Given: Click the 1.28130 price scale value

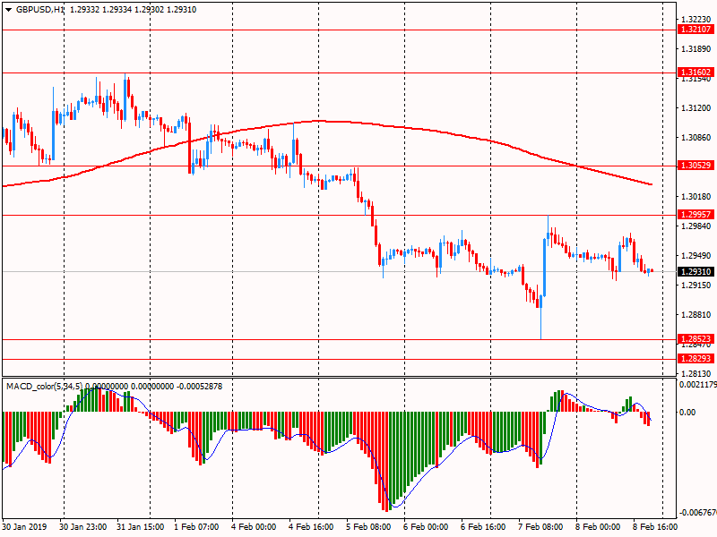Looking at the screenshot, I should coord(696,373).
